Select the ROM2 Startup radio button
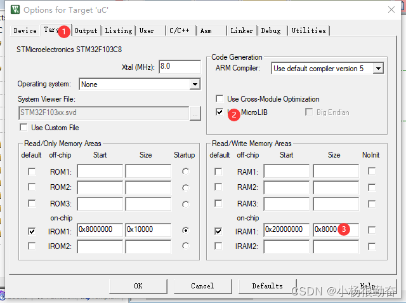406x303 pixels. 185,187
